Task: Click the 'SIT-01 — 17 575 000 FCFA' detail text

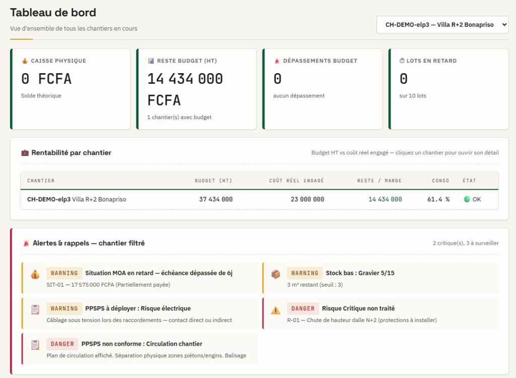Action: [108, 285]
